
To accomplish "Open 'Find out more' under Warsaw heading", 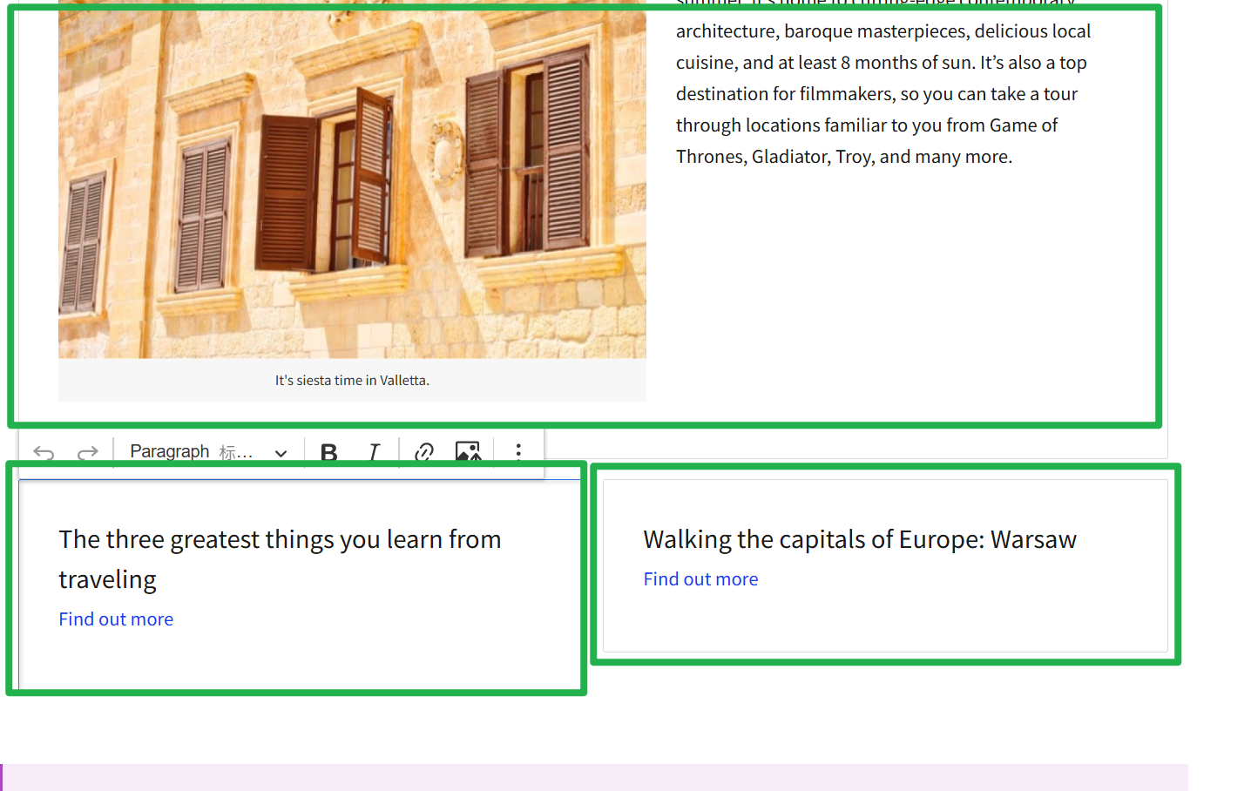I will (x=700, y=579).
